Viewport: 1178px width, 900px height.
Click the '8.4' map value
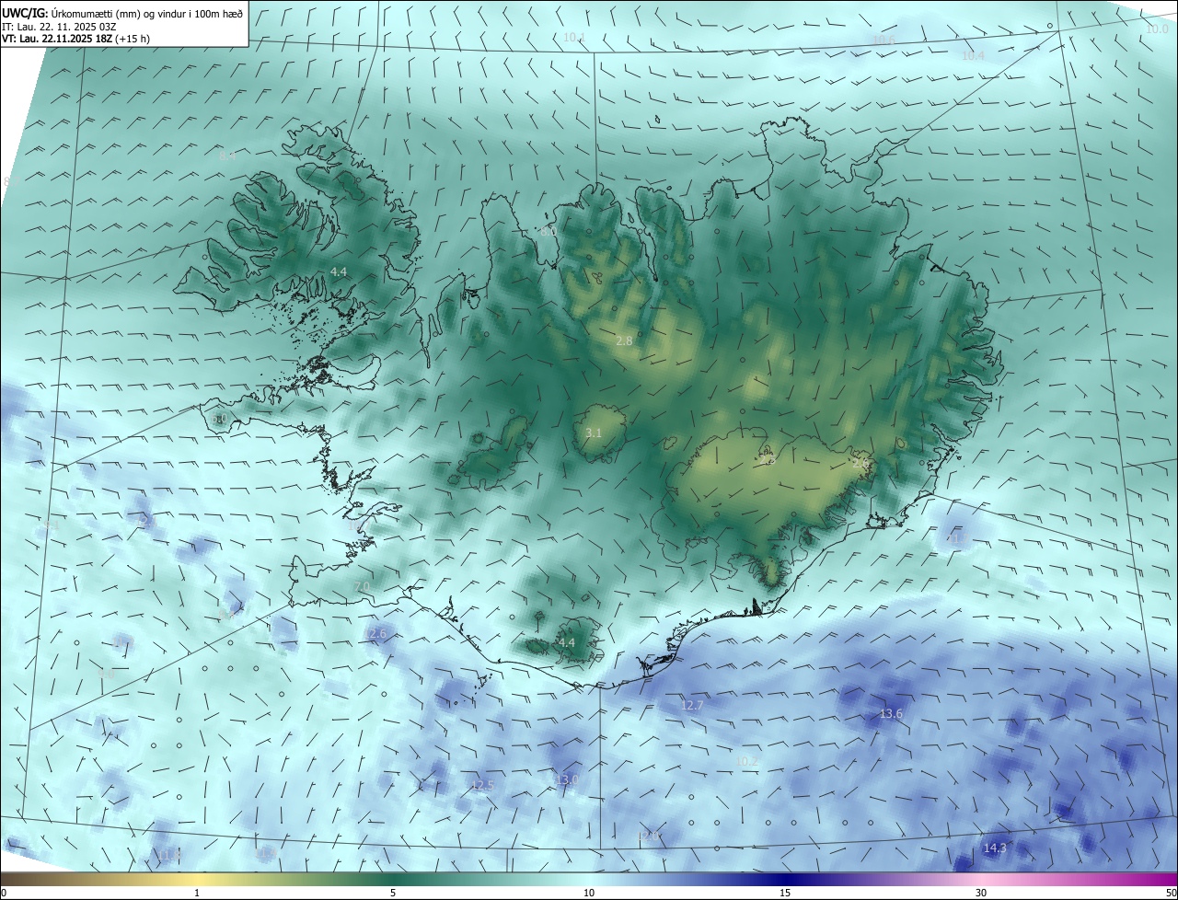pos(227,156)
